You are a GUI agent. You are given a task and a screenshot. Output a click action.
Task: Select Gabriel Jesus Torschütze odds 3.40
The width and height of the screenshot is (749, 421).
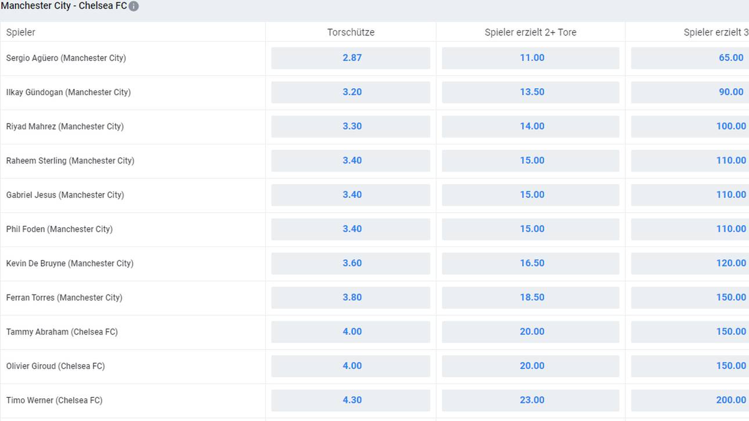click(351, 195)
